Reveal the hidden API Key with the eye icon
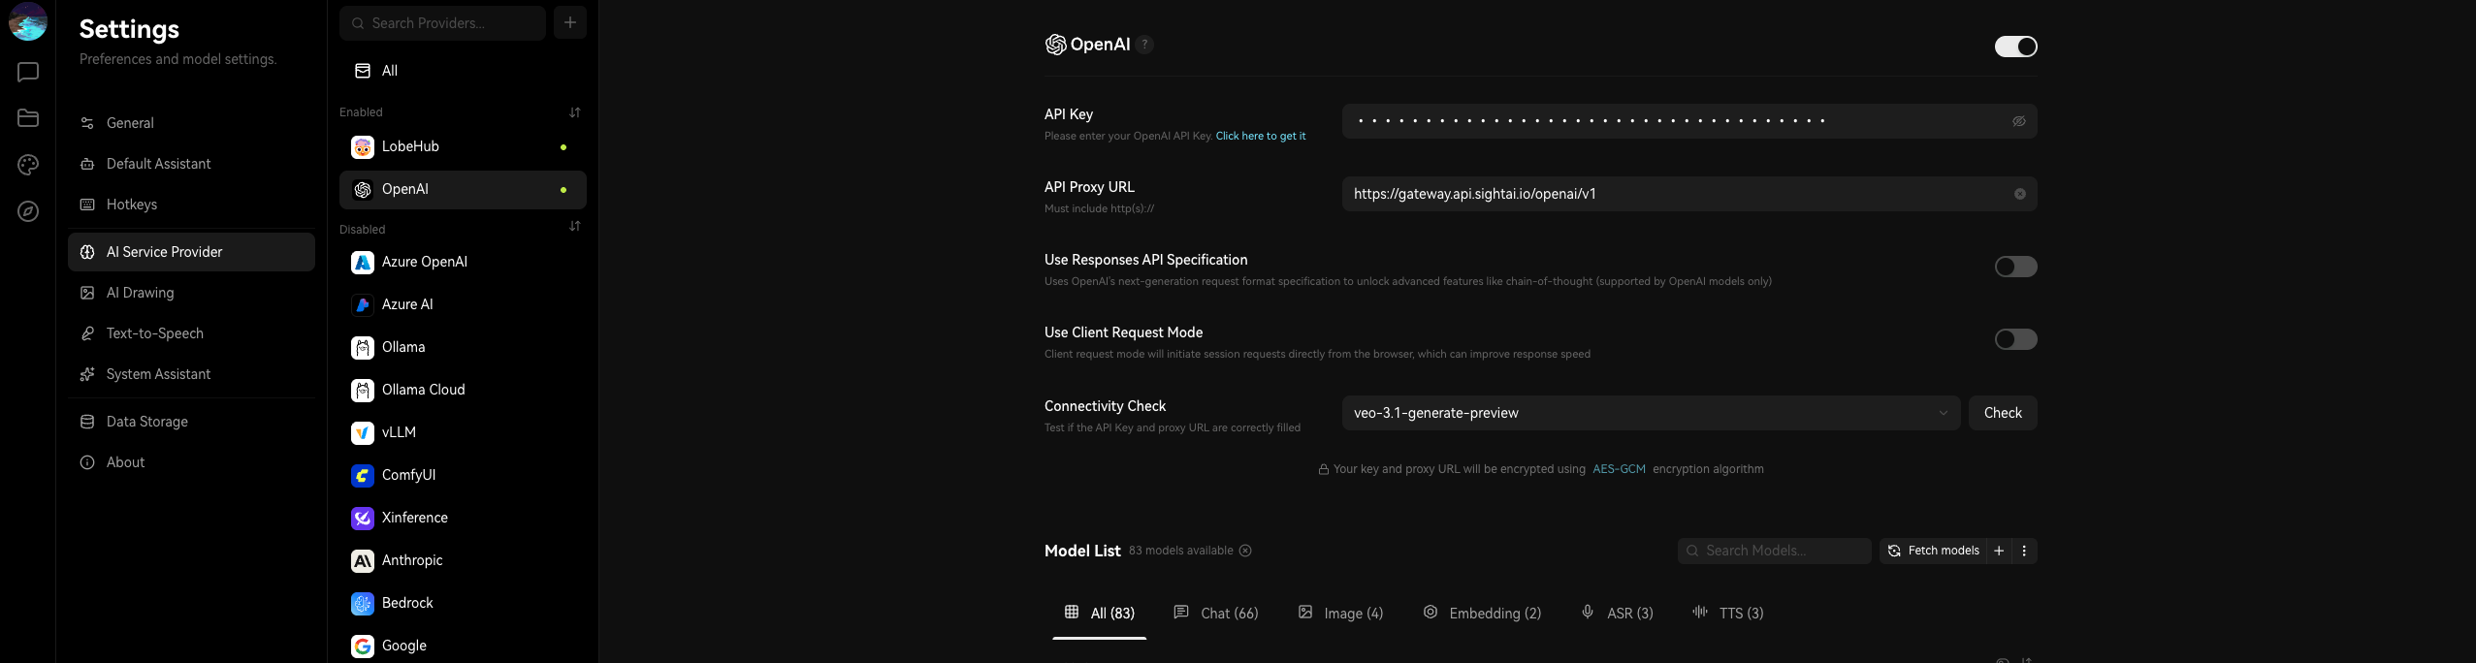 click(2019, 121)
